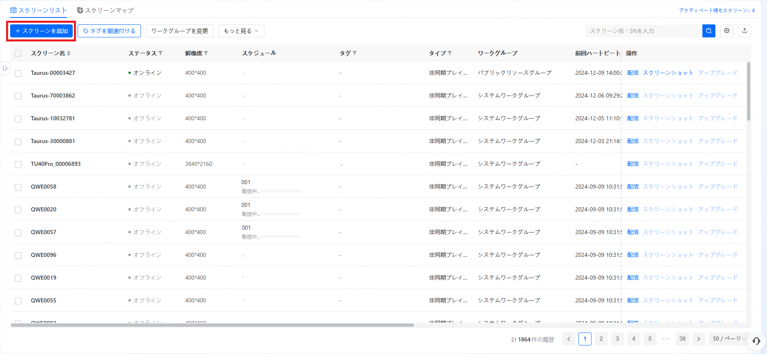This screenshot has height=354, width=767.
Task: Select the スクリーンリスト tab
Action: [x=39, y=10]
